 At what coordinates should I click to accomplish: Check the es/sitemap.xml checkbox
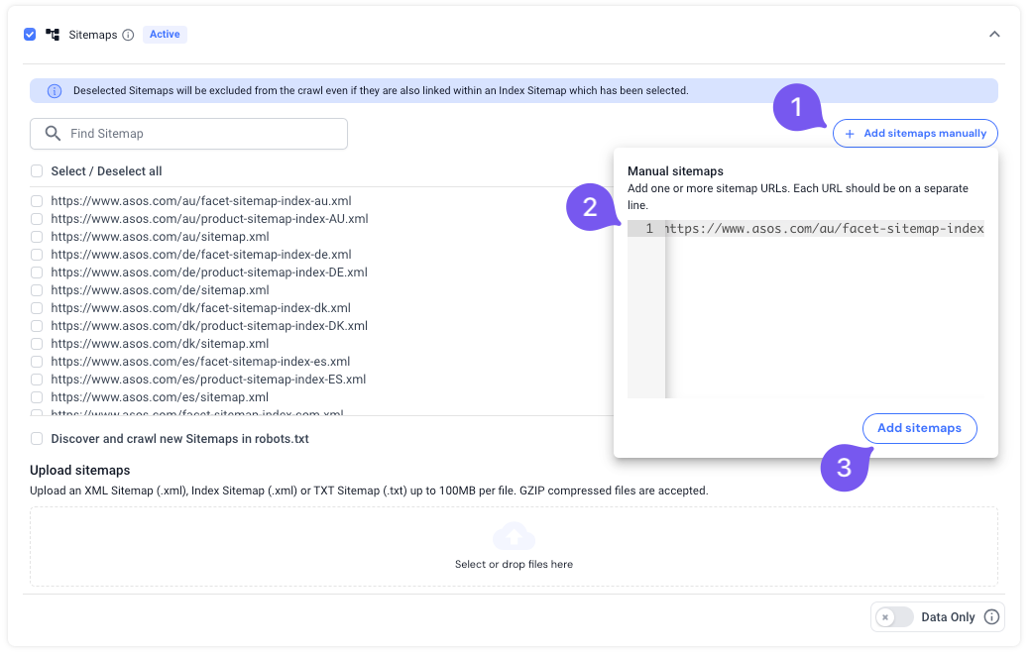pos(37,397)
